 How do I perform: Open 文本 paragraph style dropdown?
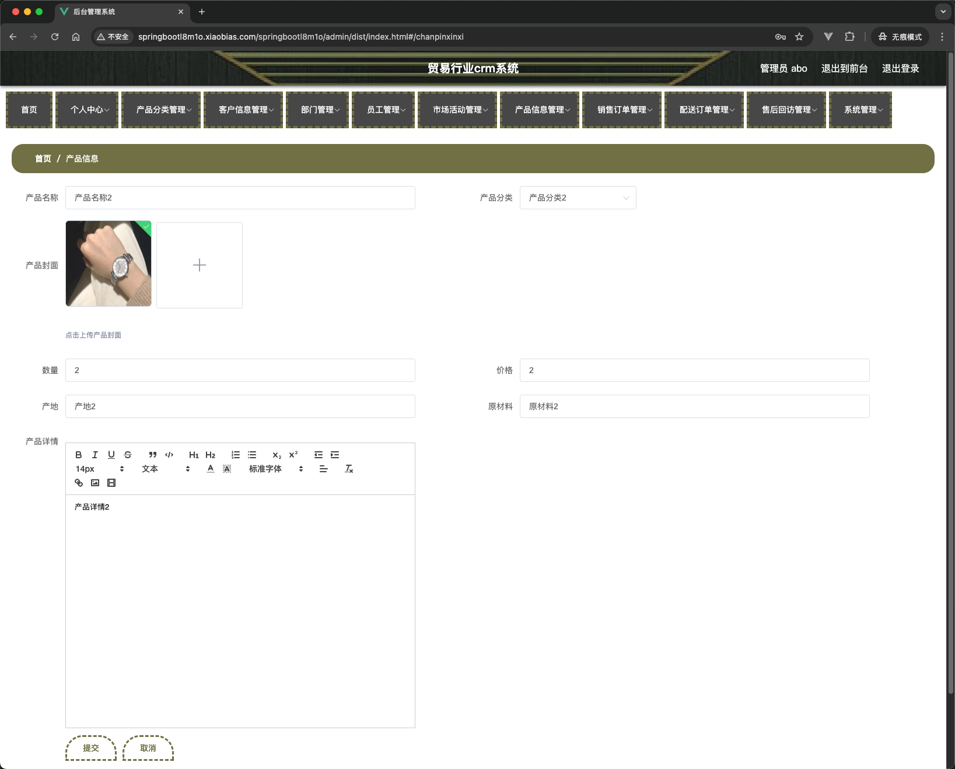[x=166, y=469]
